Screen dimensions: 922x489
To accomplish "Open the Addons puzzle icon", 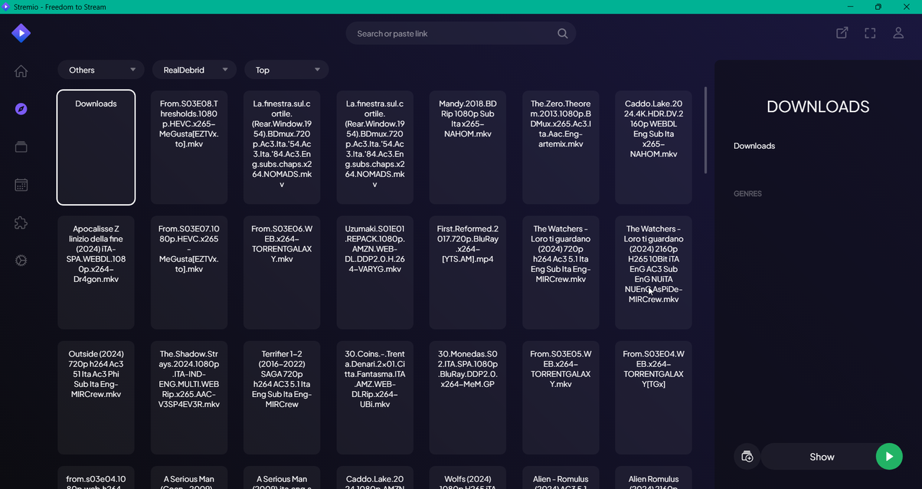I will point(21,223).
